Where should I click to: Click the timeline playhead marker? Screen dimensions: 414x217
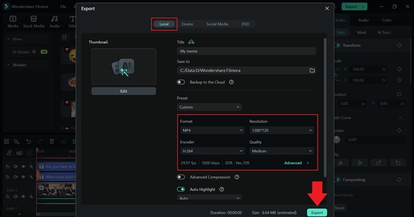point(37,150)
